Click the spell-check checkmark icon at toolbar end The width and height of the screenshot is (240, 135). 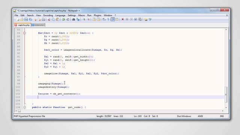point(150,19)
